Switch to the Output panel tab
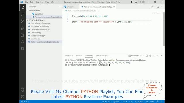Image resolution: width=184 pixels, height=103 pixels. click(79, 56)
